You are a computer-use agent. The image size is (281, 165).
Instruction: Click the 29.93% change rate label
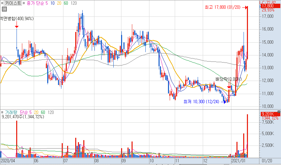pyautogui.click(x=268, y=10)
